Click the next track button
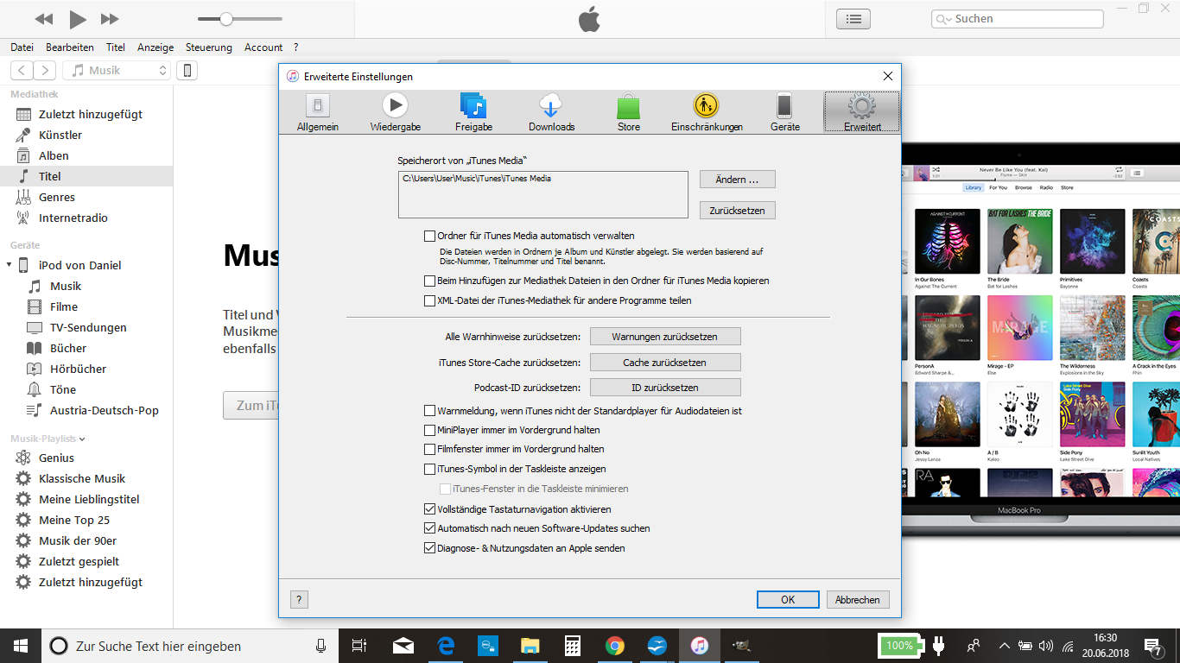 (x=110, y=19)
